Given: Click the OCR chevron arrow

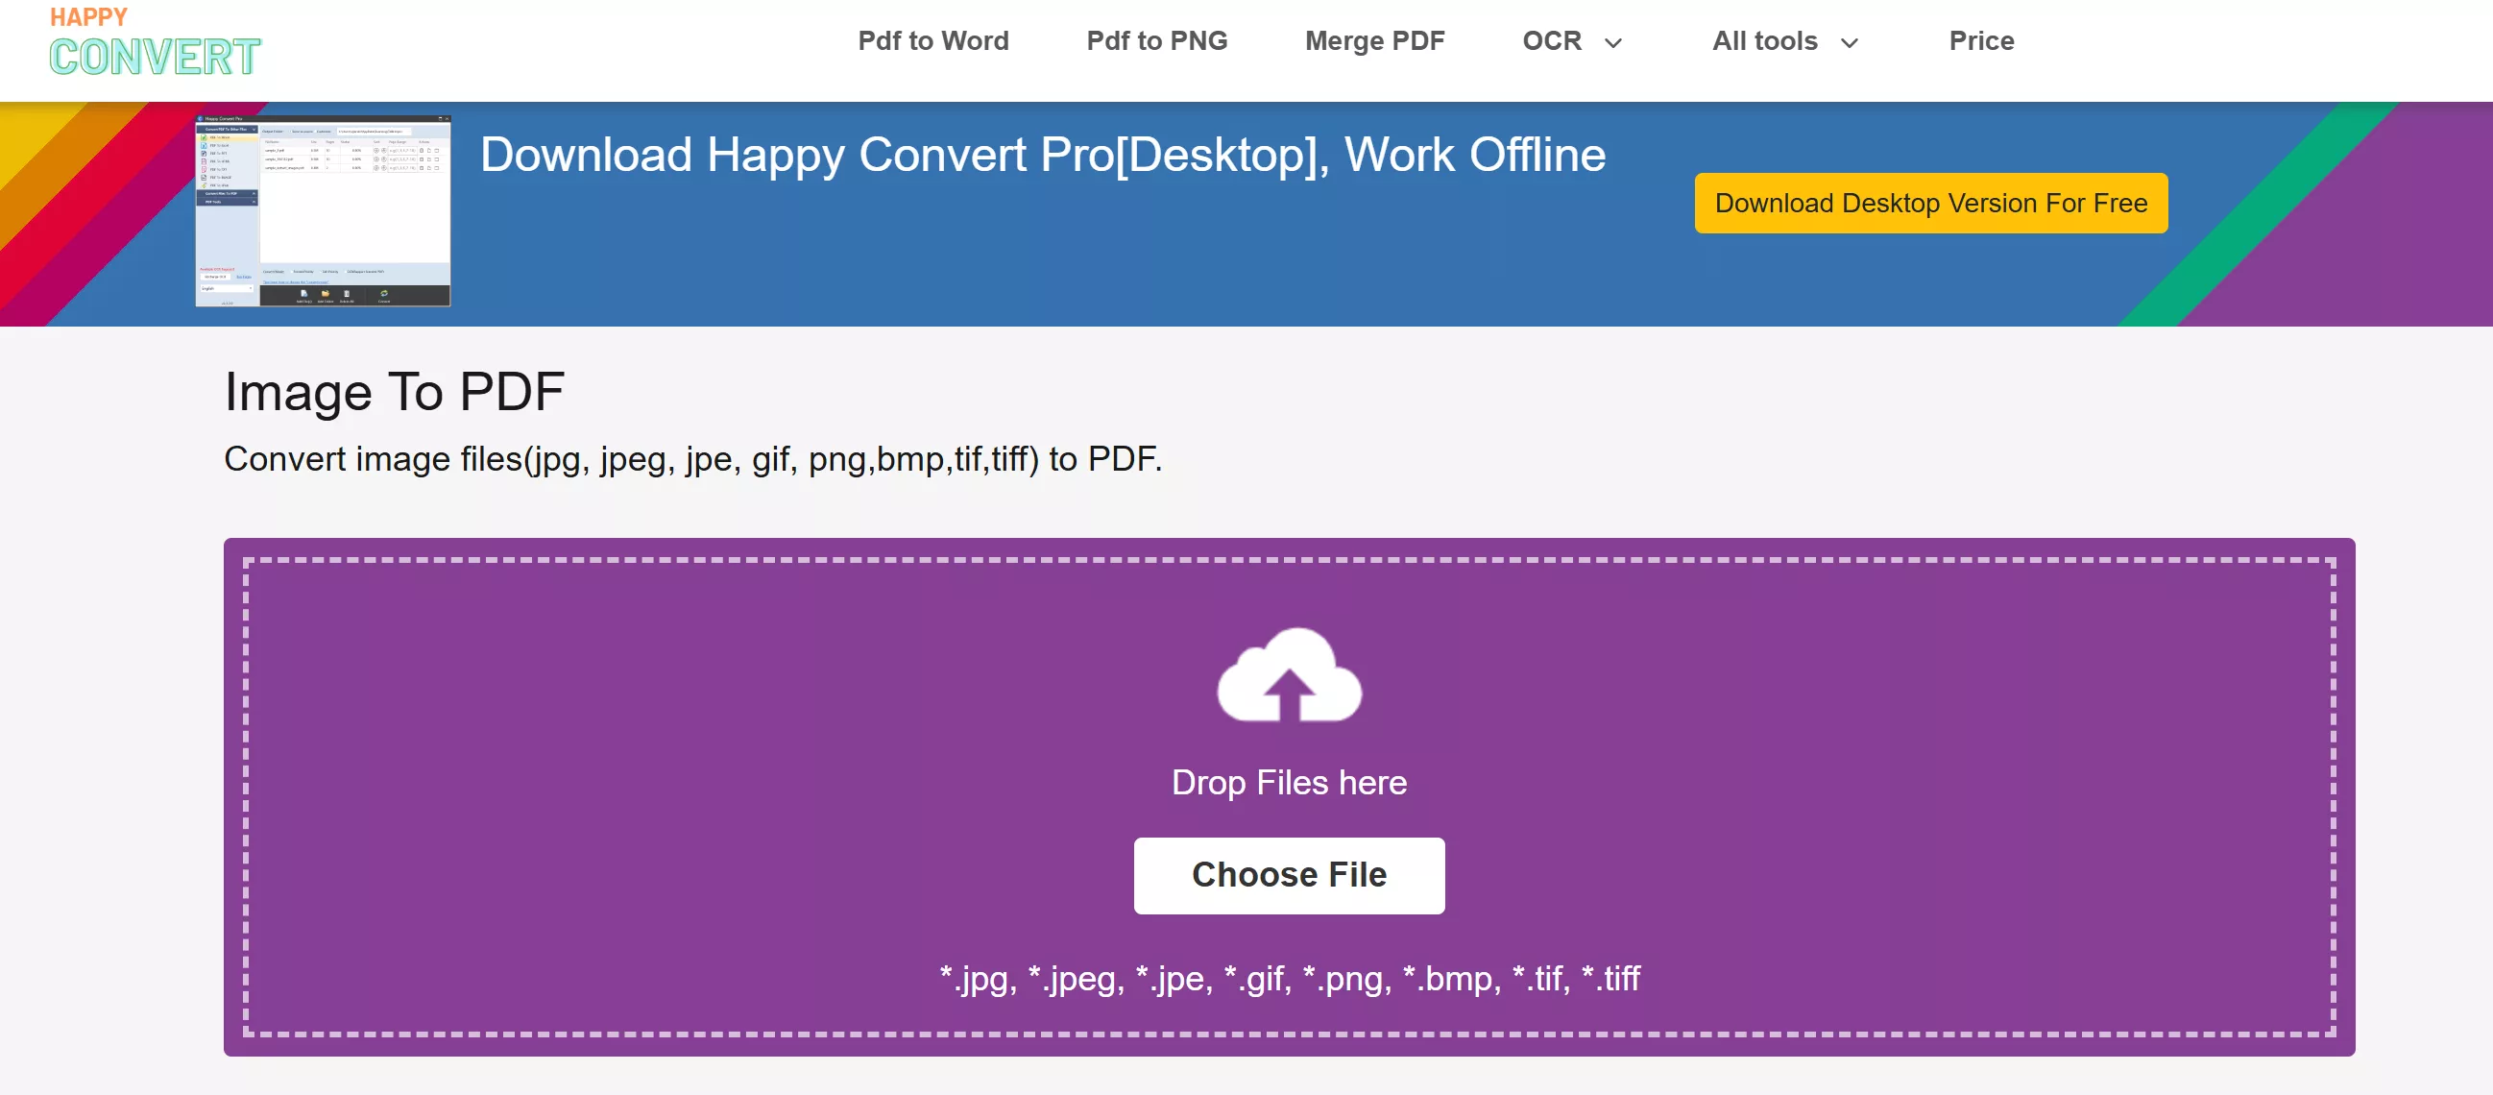Looking at the screenshot, I should [1612, 42].
